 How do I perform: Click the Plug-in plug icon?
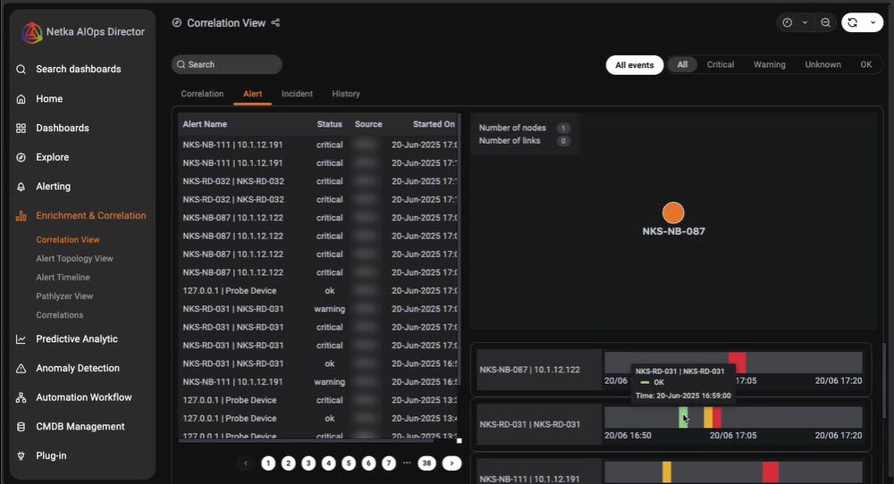(x=21, y=455)
